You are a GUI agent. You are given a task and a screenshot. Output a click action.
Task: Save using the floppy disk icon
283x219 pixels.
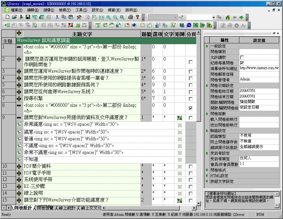coord(28,17)
